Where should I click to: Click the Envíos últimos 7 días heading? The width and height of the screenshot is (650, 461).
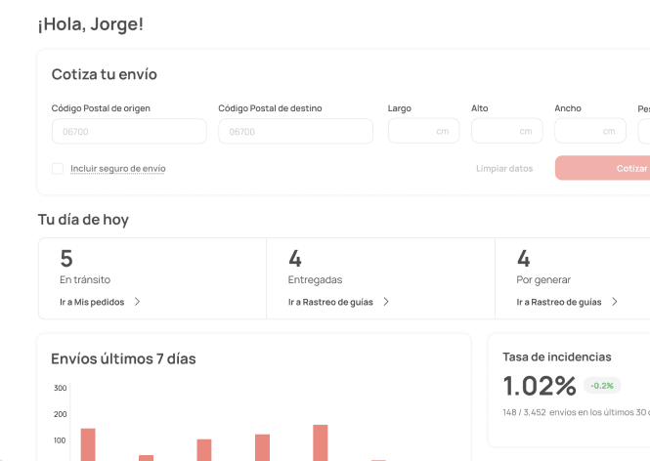point(123,358)
